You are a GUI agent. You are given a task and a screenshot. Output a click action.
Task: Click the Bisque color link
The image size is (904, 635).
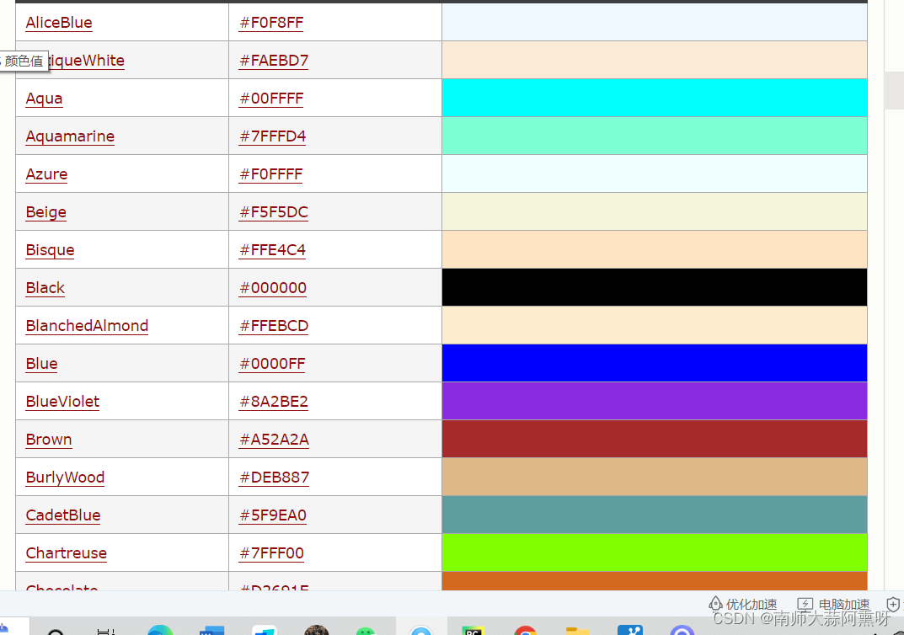click(x=51, y=250)
